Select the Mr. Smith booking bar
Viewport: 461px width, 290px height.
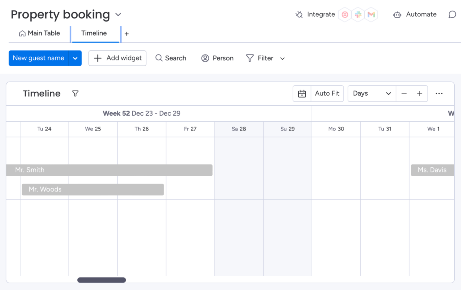click(109, 170)
